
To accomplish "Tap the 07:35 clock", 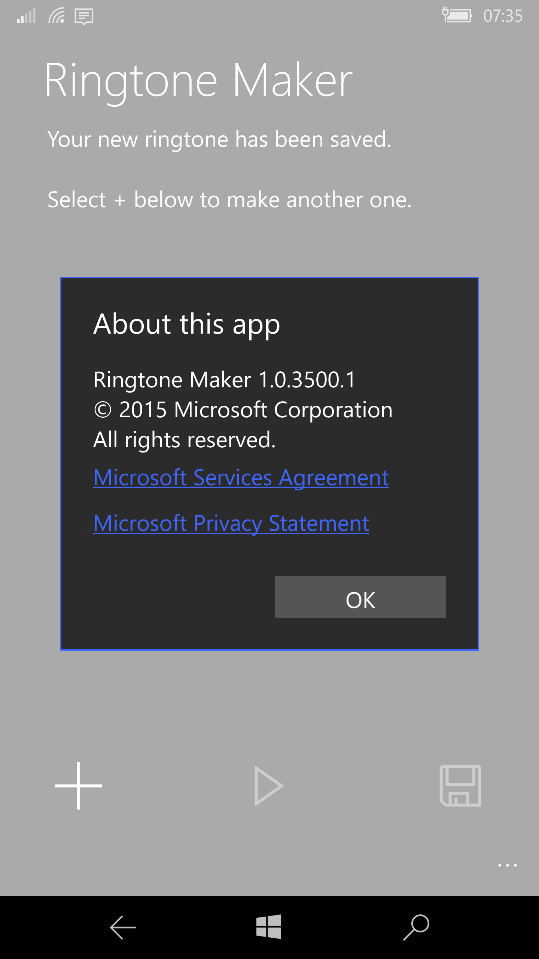I will [x=503, y=16].
